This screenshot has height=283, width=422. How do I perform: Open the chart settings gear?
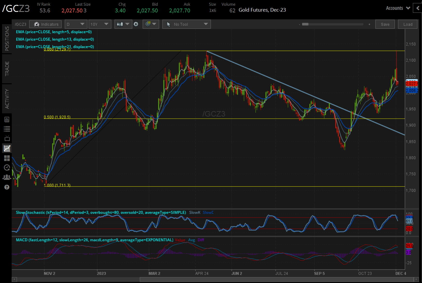point(136,24)
